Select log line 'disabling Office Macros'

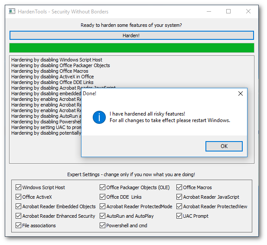tap(50, 71)
